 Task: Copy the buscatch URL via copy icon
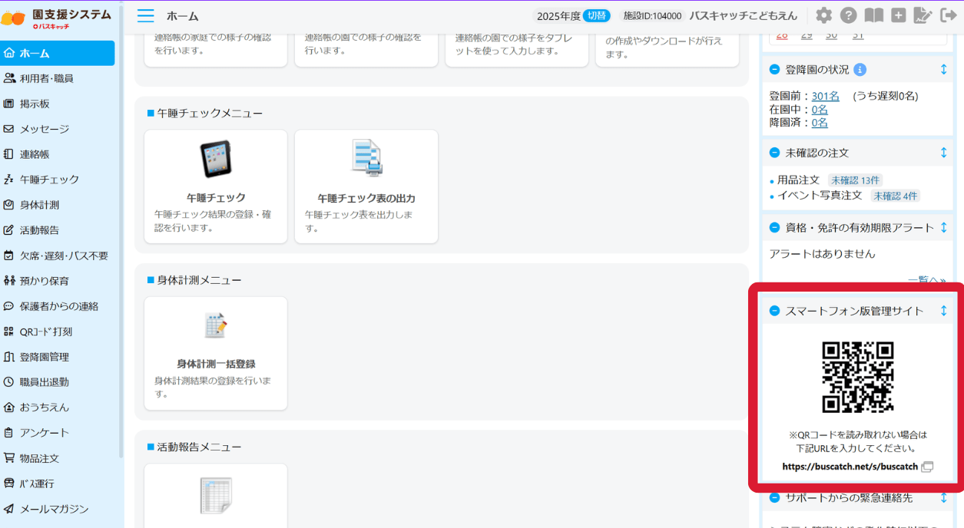pos(927,466)
